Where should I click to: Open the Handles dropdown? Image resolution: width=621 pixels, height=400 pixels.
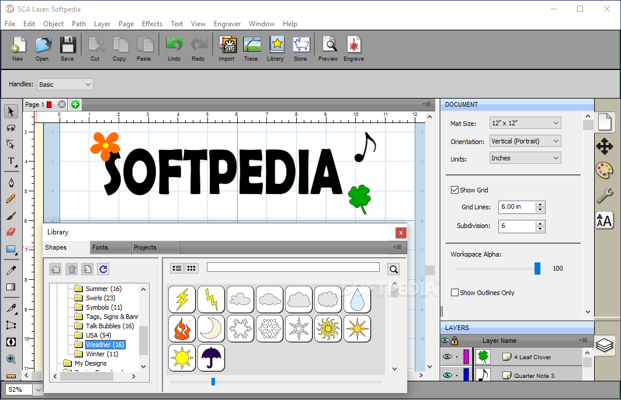[65, 84]
